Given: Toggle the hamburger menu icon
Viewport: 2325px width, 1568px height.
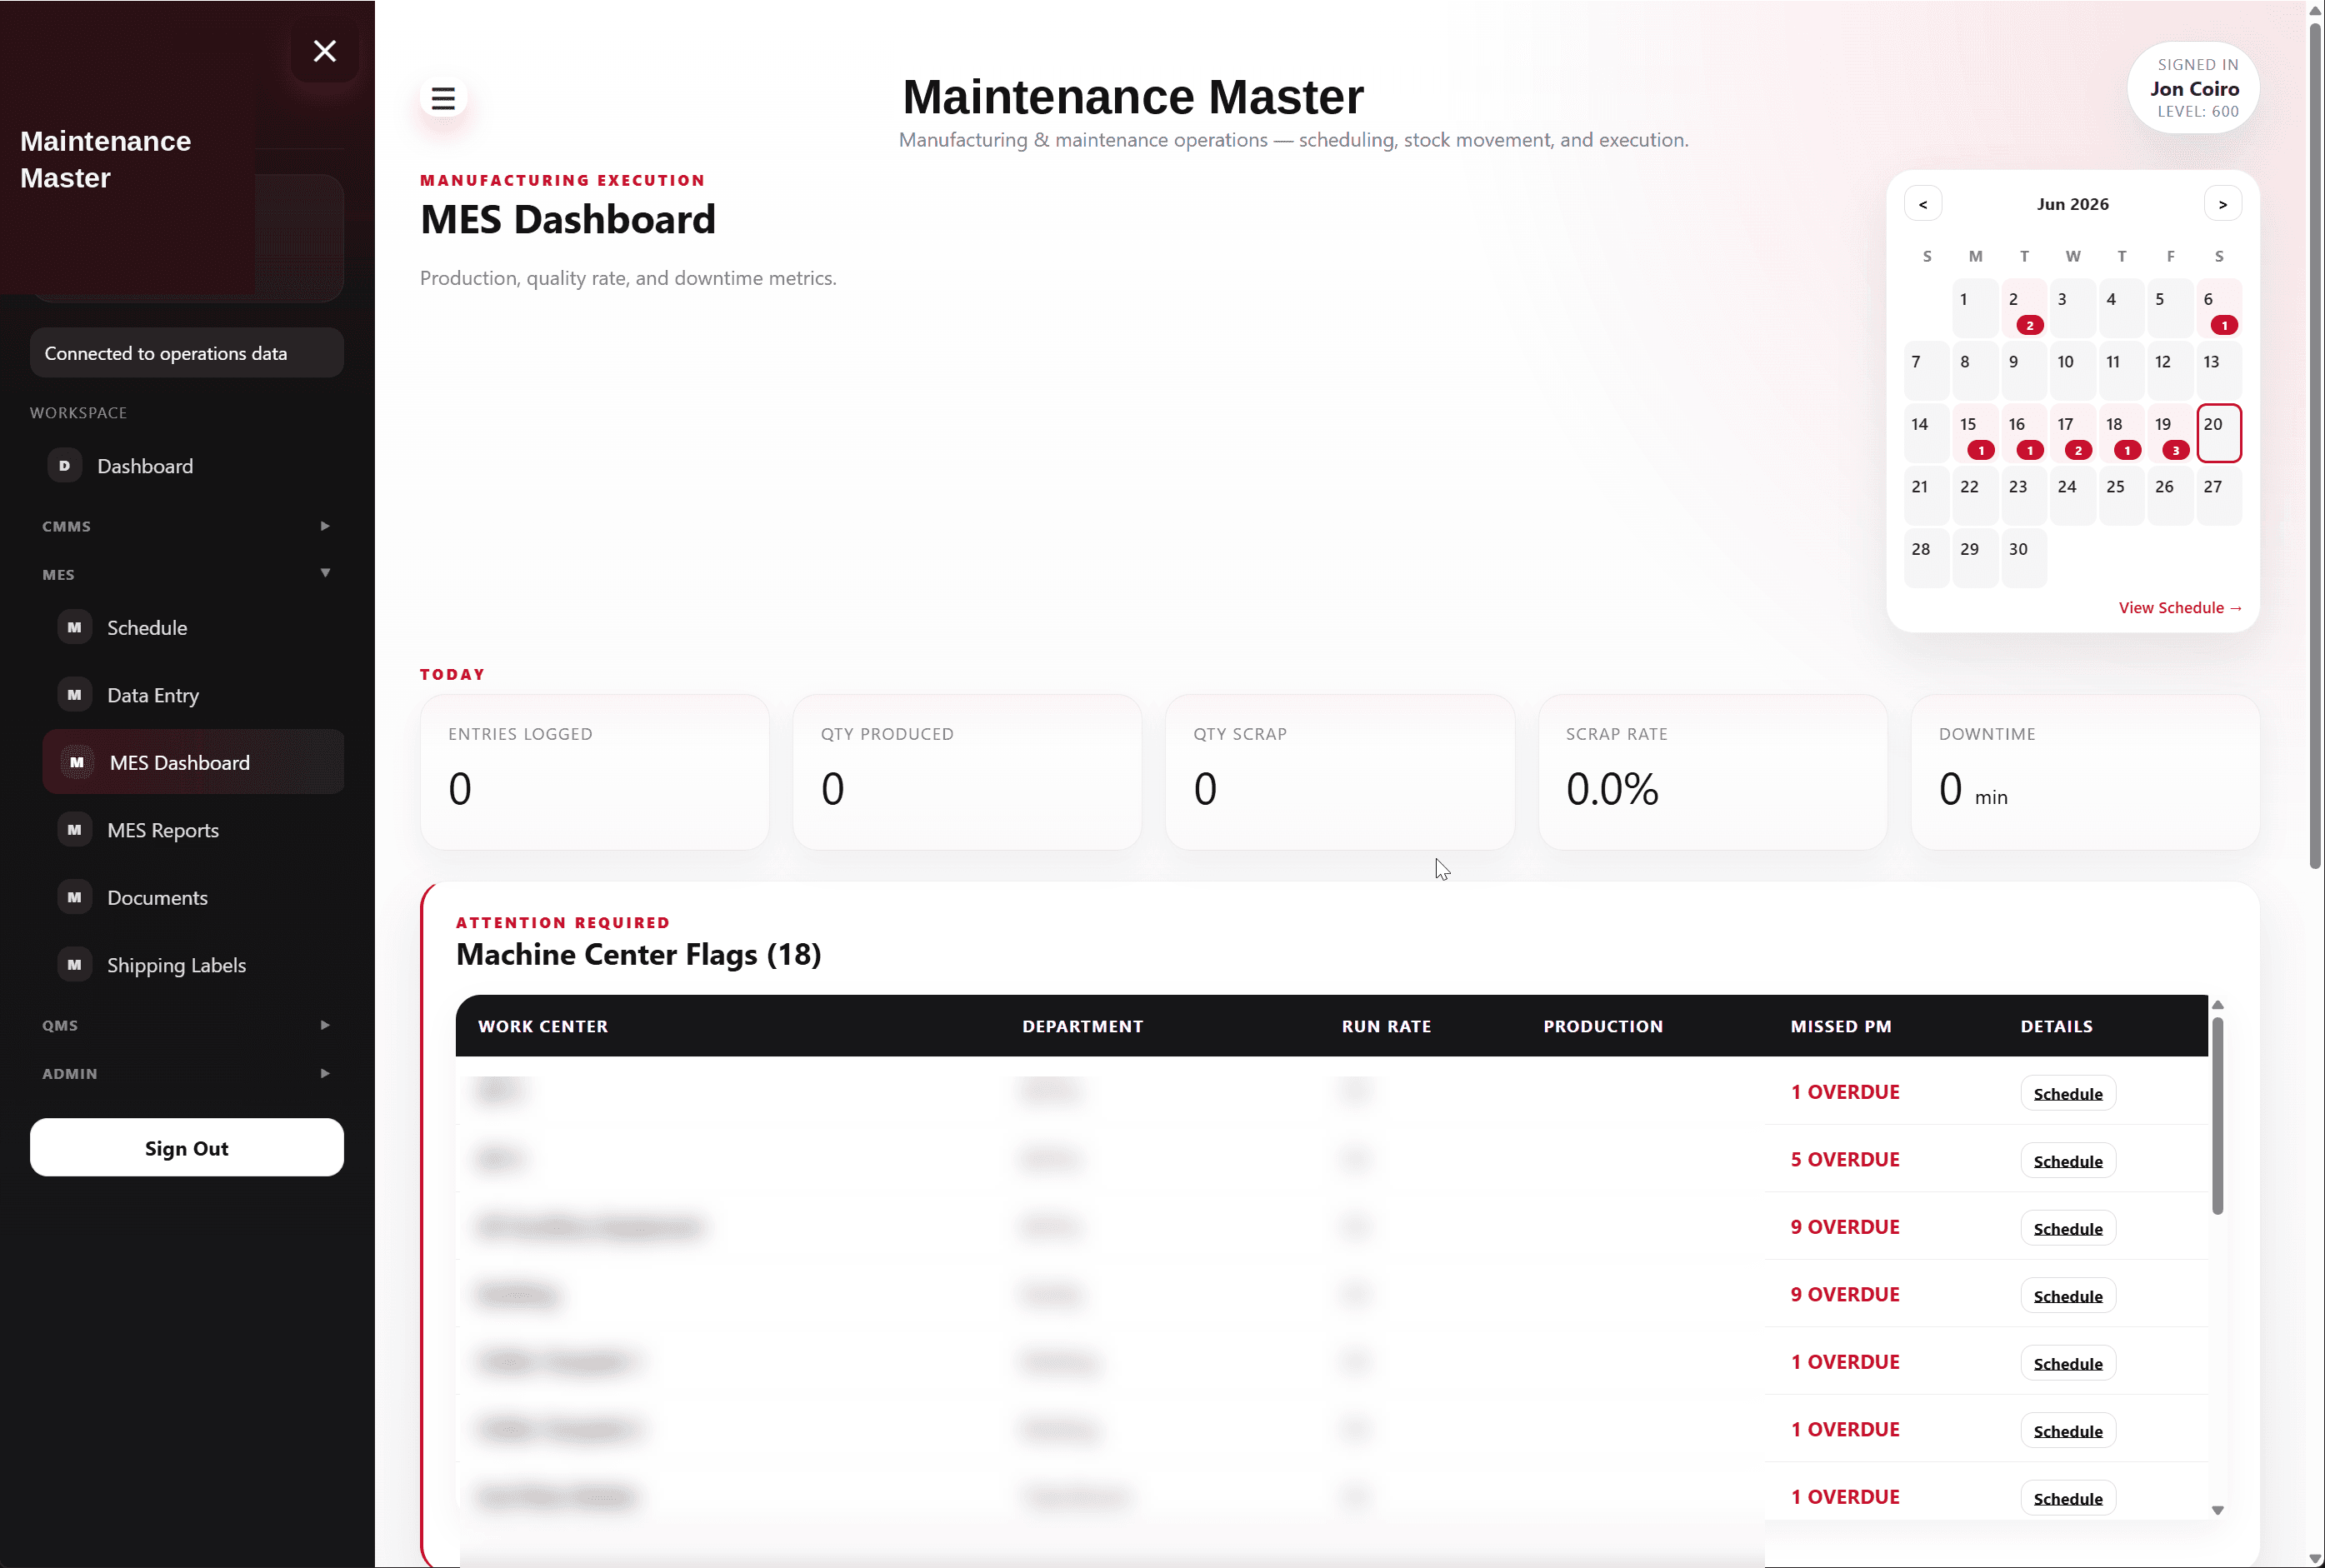Looking at the screenshot, I should [x=443, y=98].
